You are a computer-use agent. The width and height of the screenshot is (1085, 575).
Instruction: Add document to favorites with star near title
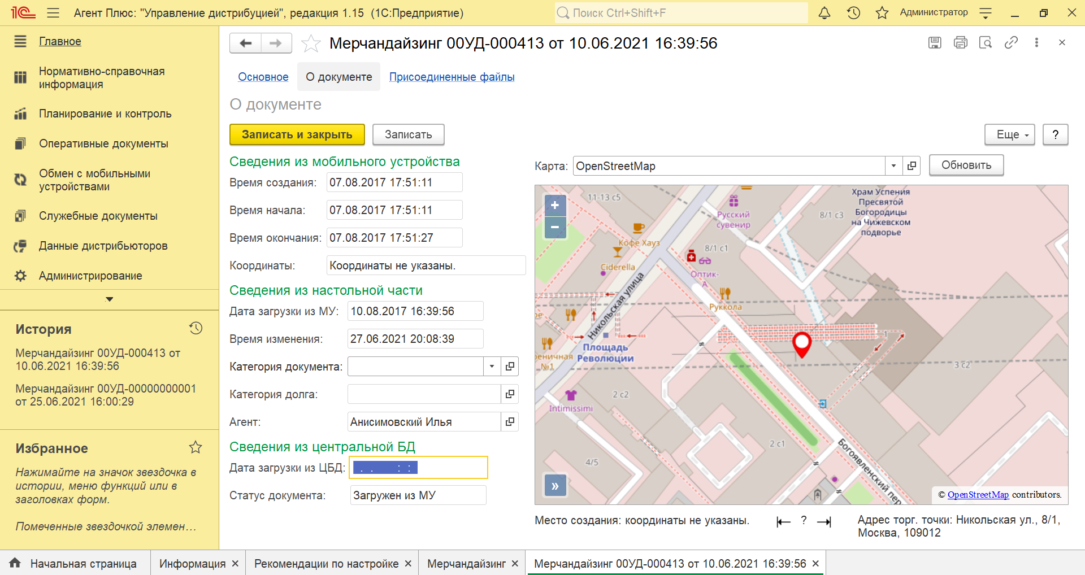click(311, 43)
